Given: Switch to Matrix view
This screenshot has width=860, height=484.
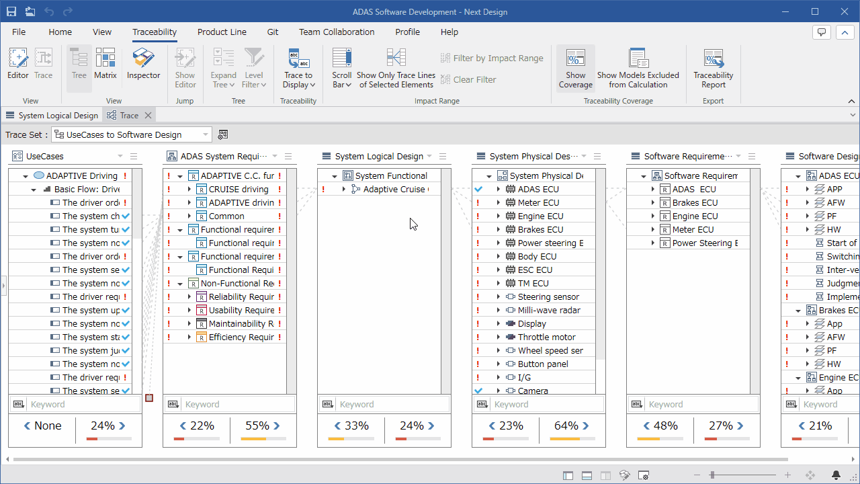Looking at the screenshot, I should (x=105, y=64).
